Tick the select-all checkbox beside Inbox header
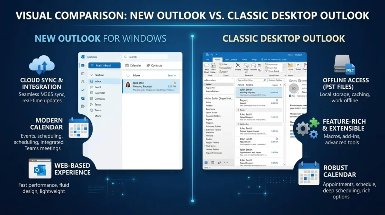 click(128, 75)
